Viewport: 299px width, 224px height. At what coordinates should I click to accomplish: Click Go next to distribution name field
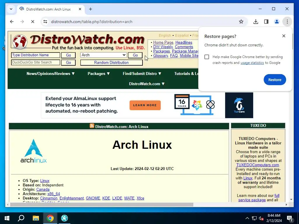pyautogui.click(x=68, y=55)
